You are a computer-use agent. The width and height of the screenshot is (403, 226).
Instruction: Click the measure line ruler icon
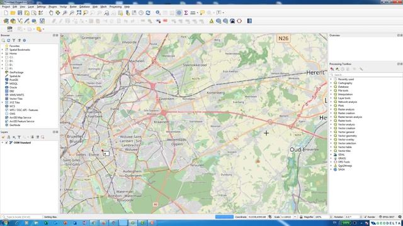click(193, 13)
